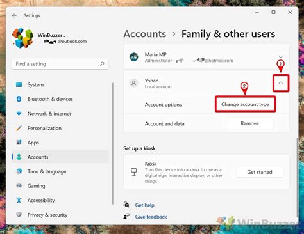Click the Time & language globe icon
This screenshot has width=304, height=234.
click(x=19, y=171)
